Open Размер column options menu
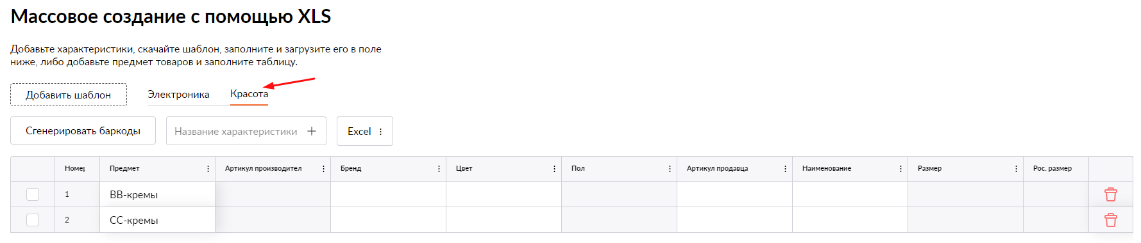 tap(1016, 169)
